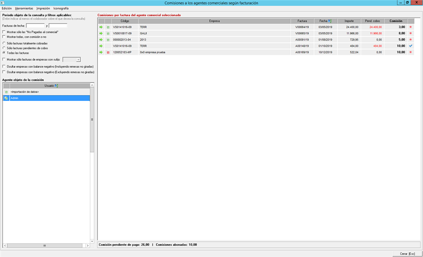
Task: Click the first 'Facturas de fecha' input field
Action: [35, 26]
